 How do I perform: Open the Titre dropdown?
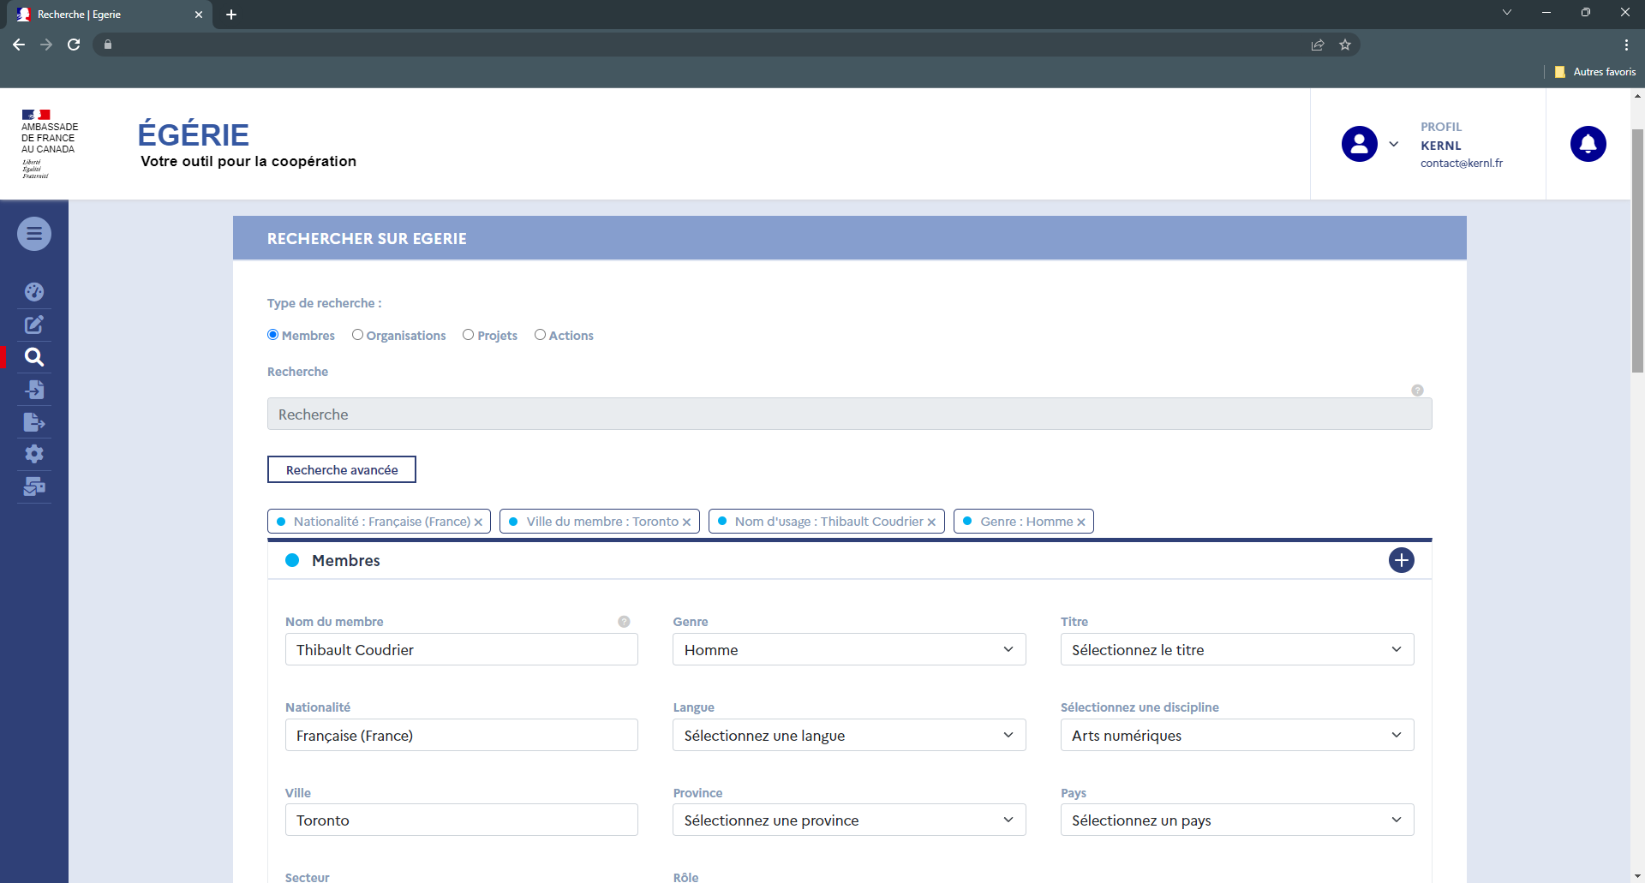[1236, 649]
